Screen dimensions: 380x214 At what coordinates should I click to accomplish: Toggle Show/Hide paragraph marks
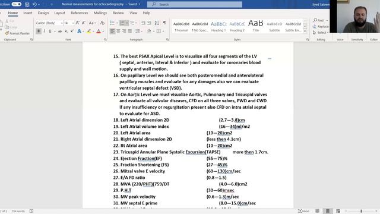[164, 23]
